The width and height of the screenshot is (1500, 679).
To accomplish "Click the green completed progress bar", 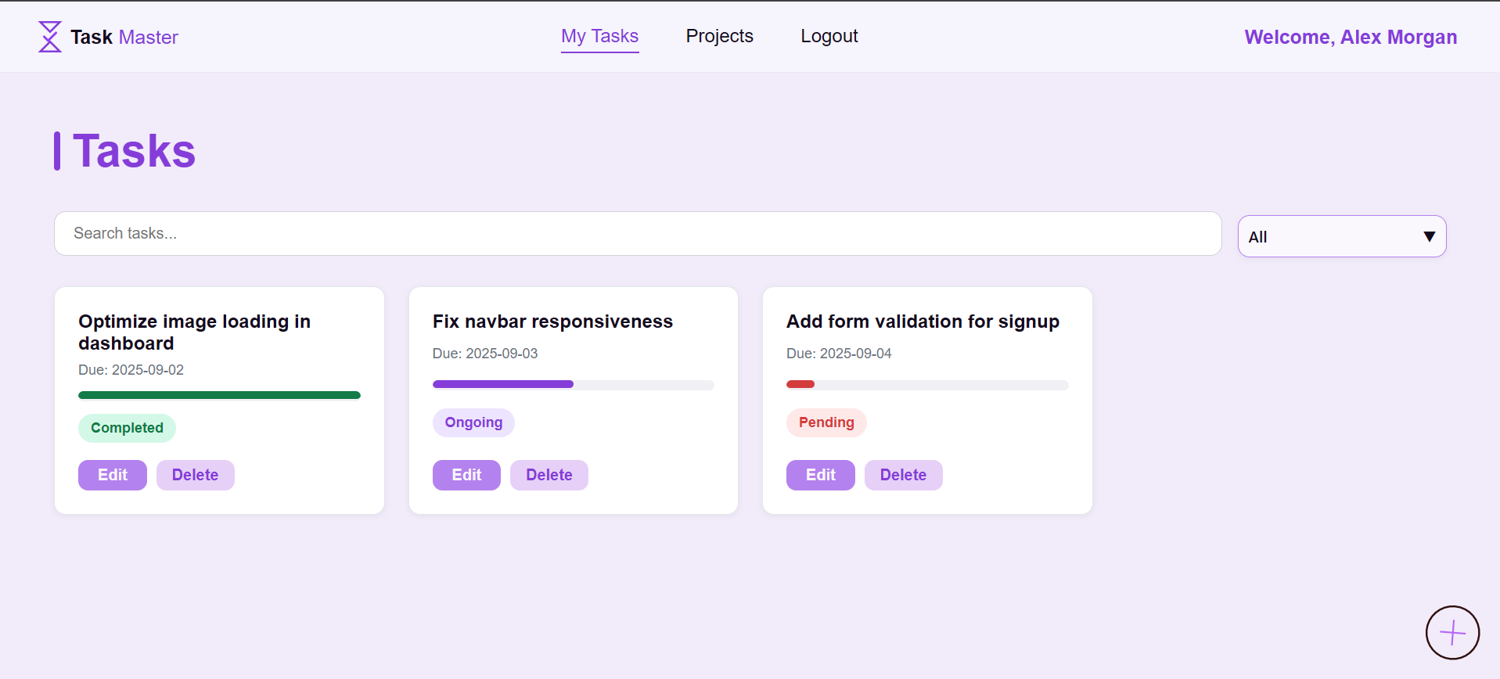I will 219,395.
